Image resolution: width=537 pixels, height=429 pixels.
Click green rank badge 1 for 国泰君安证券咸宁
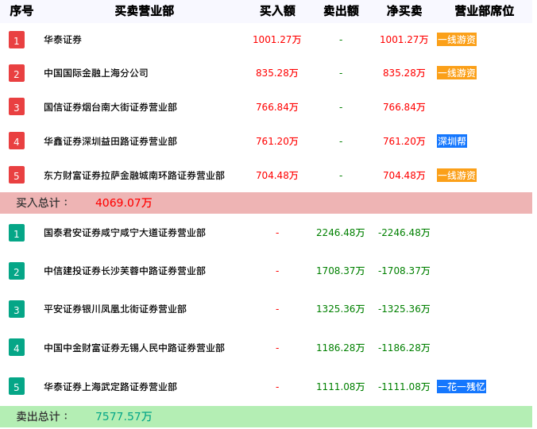pyautogui.click(x=17, y=233)
